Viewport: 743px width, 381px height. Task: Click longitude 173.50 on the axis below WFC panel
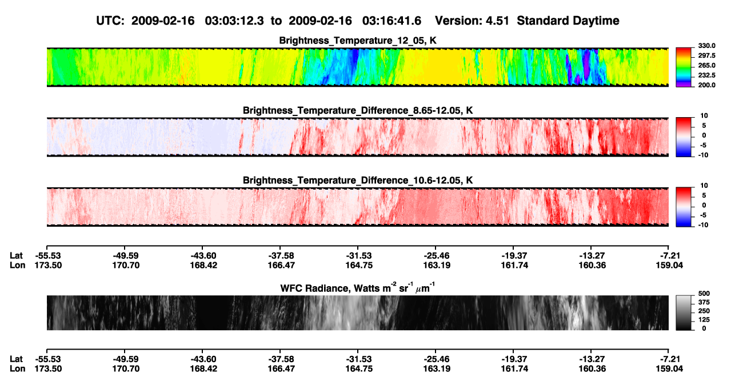pyautogui.click(x=47, y=368)
